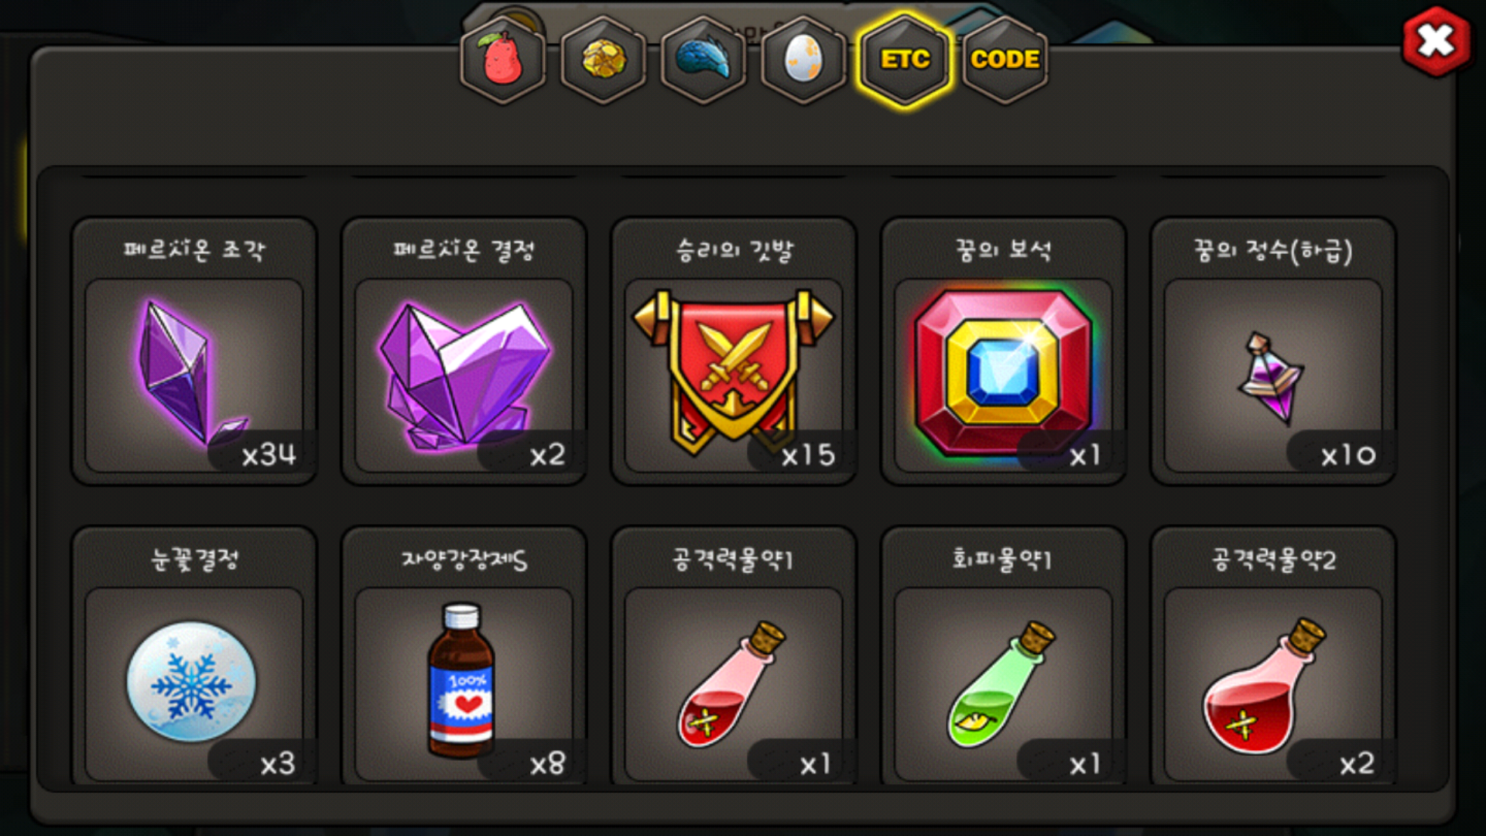Select the purple crystal shard item
The height and width of the screenshot is (836, 1486).
click(x=193, y=375)
